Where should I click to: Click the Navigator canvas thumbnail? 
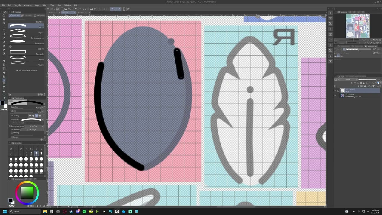pyautogui.click(x=358, y=26)
